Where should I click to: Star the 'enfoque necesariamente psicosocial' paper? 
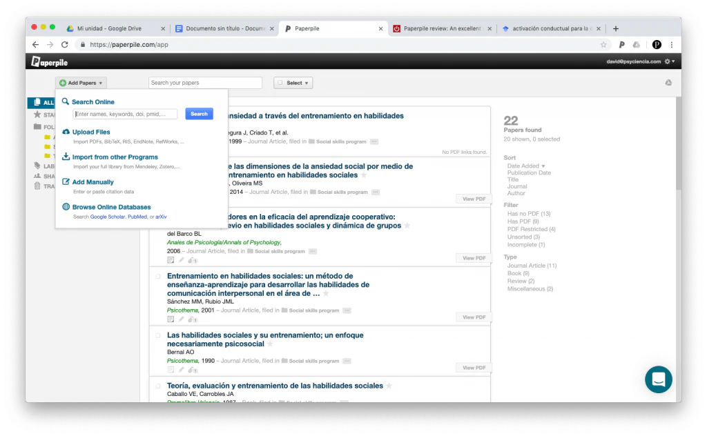[270, 344]
